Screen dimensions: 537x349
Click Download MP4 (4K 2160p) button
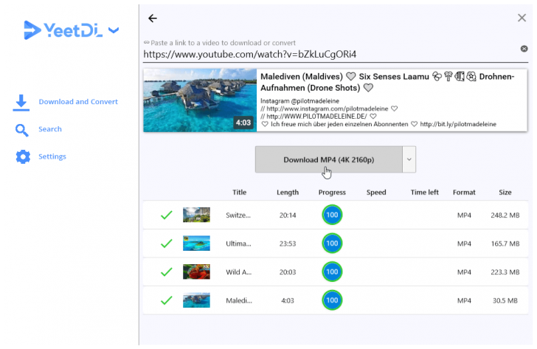click(329, 159)
